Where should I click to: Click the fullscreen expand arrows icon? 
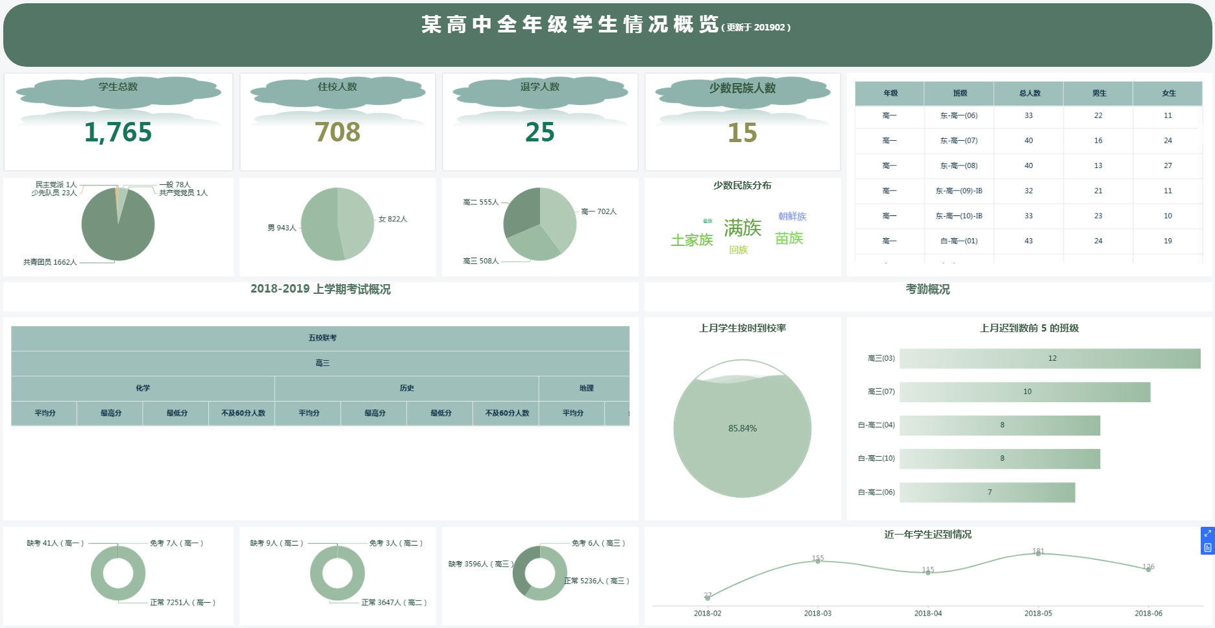(x=1207, y=533)
